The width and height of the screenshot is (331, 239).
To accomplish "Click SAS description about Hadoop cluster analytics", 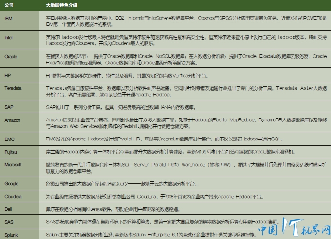I will pos(163,222).
